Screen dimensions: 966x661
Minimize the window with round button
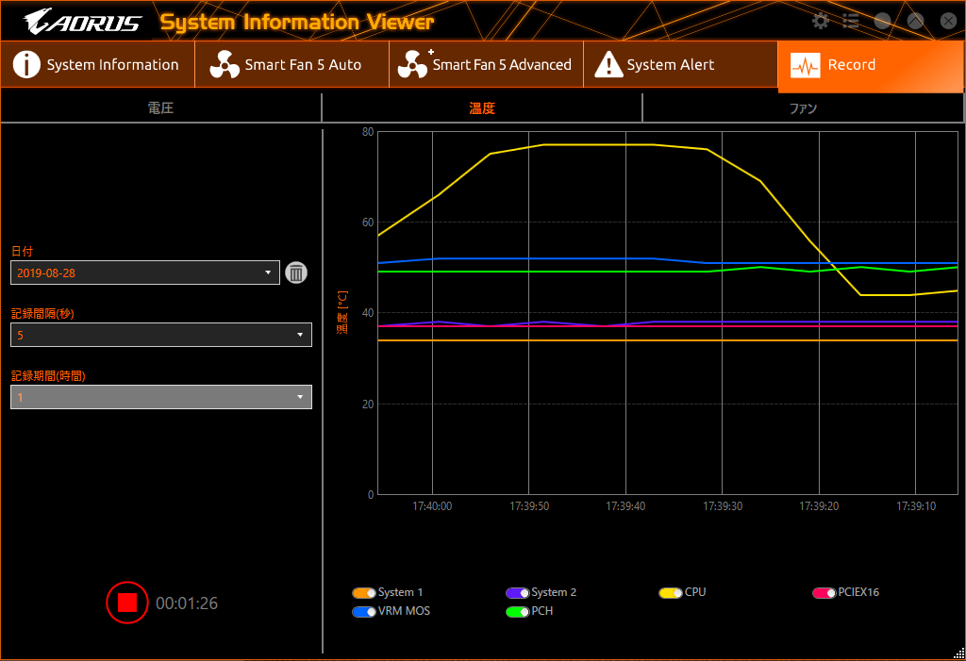coord(882,22)
